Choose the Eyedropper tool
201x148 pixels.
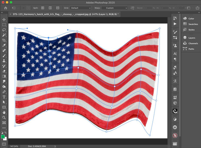tap(4, 45)
